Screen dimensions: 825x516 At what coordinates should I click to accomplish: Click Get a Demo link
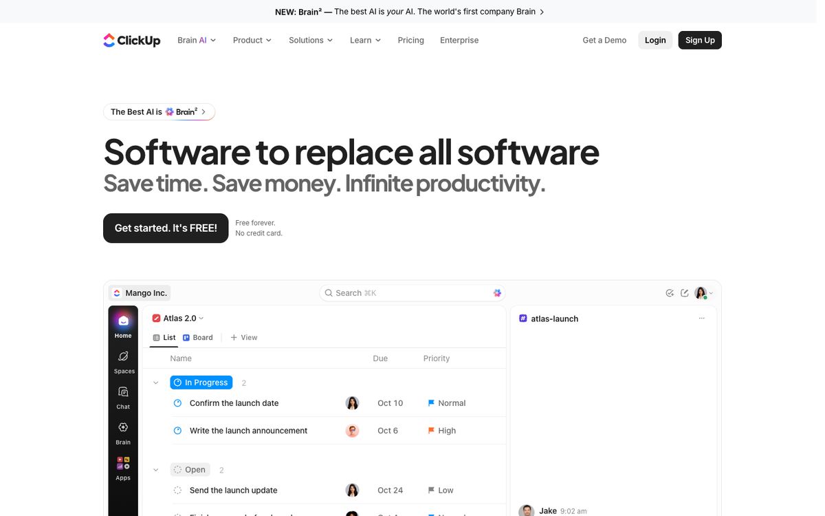click(x=604, y=40)
